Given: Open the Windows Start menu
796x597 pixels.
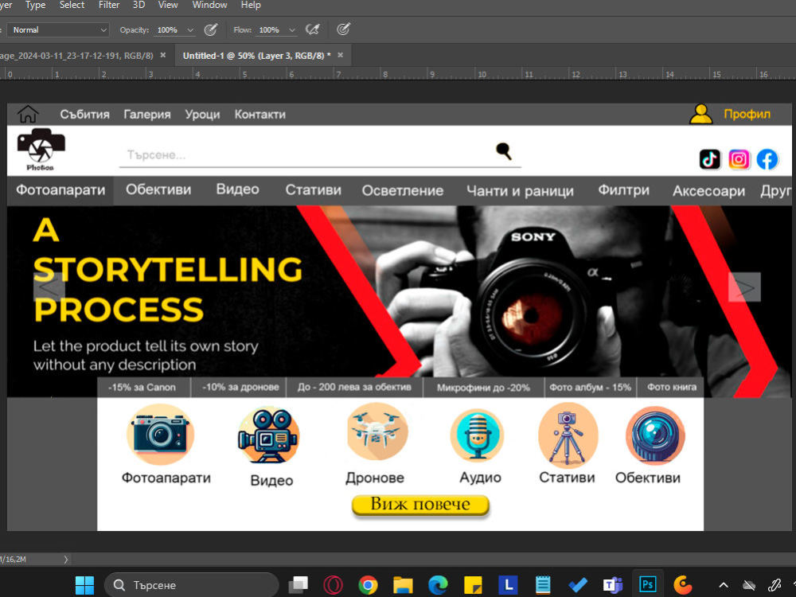Looking at the screenshot, I should tap(84, 585).
